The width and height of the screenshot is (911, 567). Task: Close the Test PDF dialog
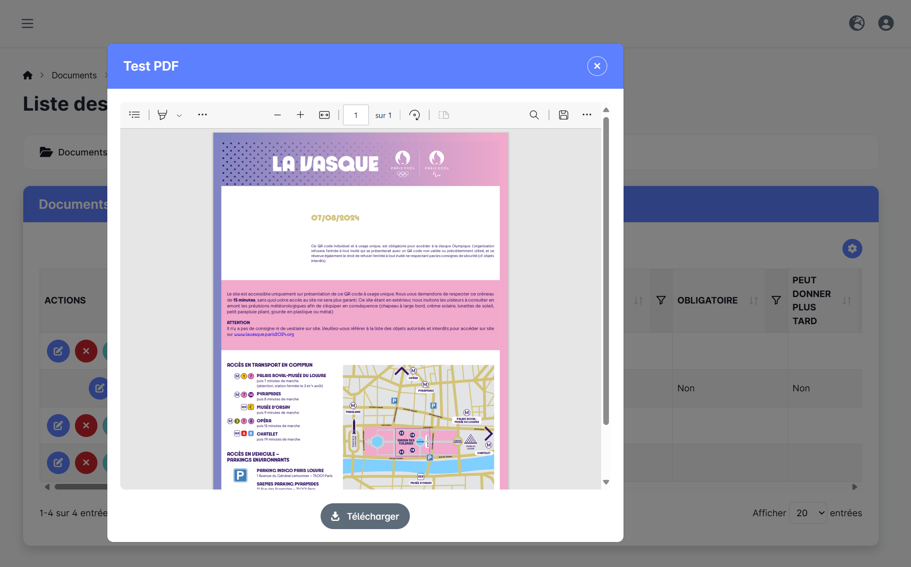coord(597,66)
